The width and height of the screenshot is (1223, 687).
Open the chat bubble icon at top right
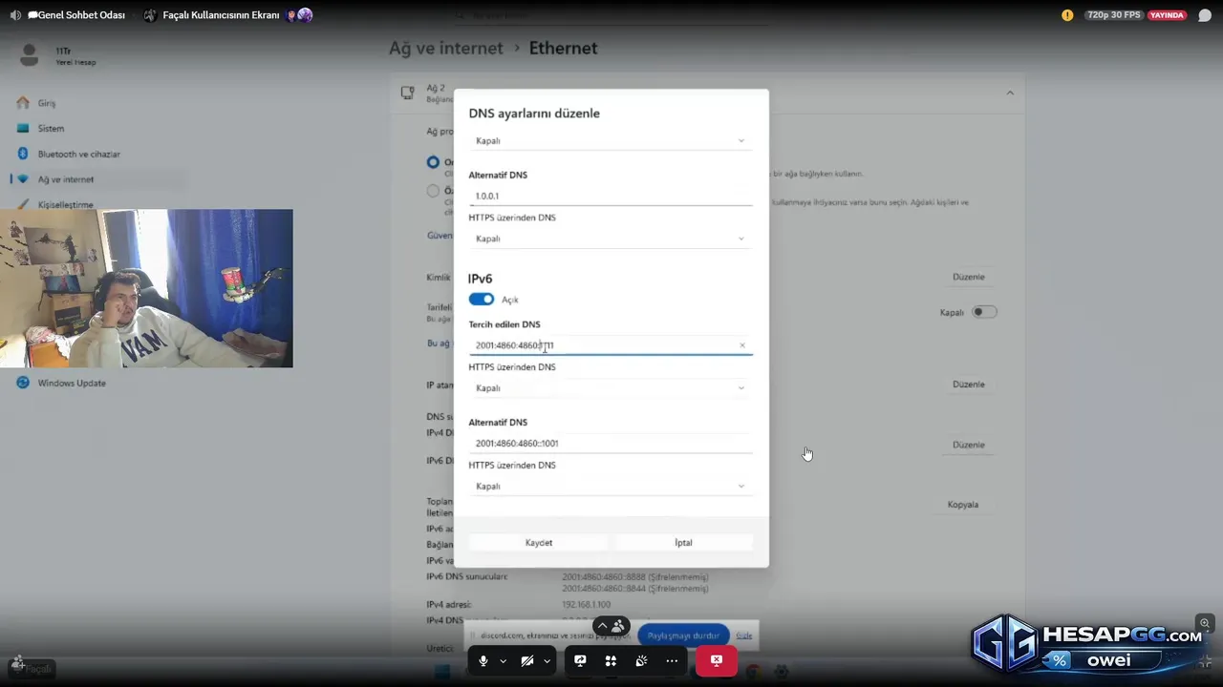pyautogui.click(x=1205, y=15)
